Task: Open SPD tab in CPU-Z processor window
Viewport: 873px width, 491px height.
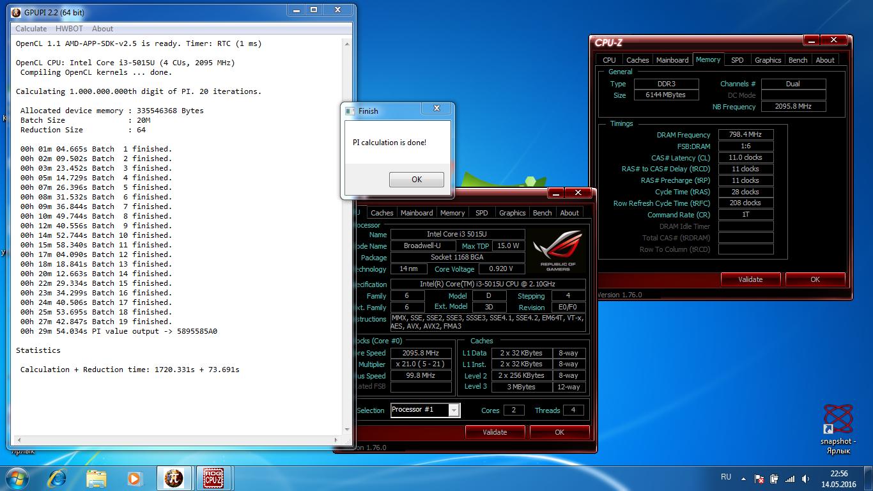Action: tap(481, 213)
